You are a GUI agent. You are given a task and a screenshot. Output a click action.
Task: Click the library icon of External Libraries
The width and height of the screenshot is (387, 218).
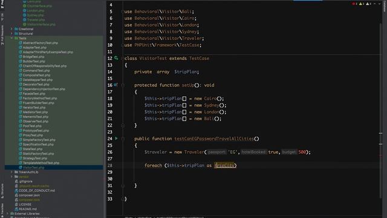click(12, 214)
